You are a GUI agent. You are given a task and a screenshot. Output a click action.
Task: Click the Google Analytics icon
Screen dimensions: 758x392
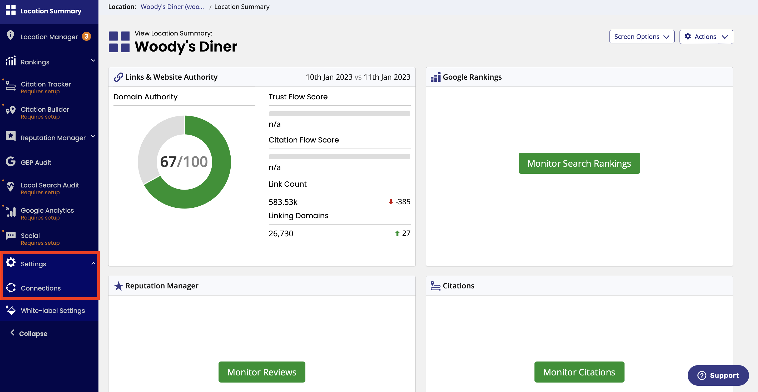pos(11,212)
